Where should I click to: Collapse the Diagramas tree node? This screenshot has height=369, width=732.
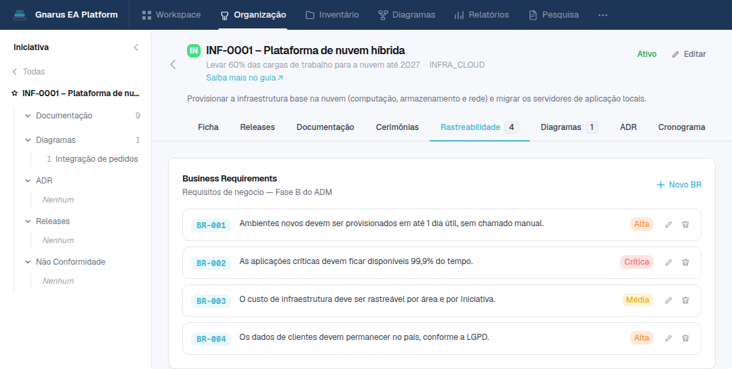[28, 140]
